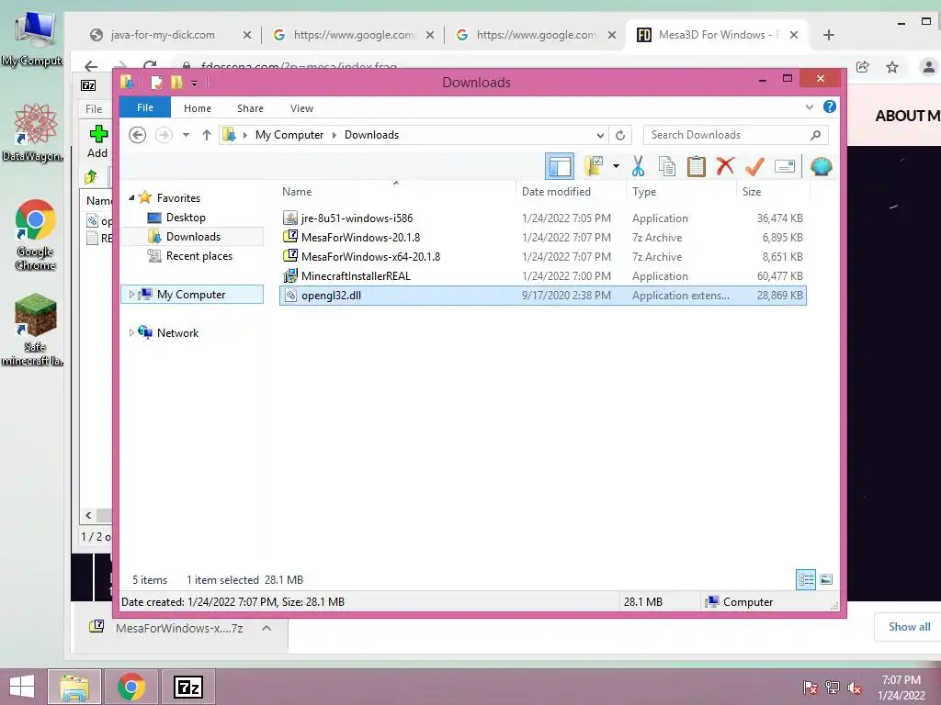Click the Cut scissors icon

[x=638, y=166]
